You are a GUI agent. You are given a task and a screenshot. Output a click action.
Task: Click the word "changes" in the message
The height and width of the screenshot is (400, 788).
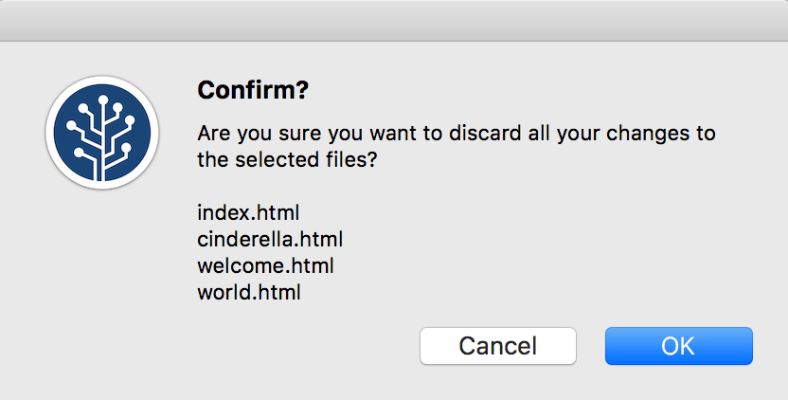(645, 133)
